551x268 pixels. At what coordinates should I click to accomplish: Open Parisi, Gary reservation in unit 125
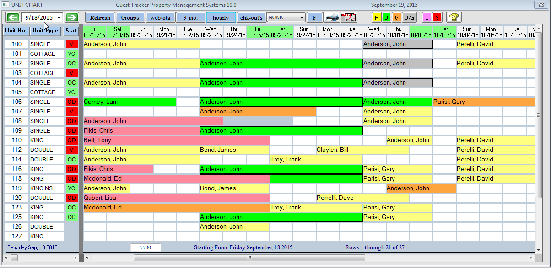pyautogui.click(x=397, y=217)
